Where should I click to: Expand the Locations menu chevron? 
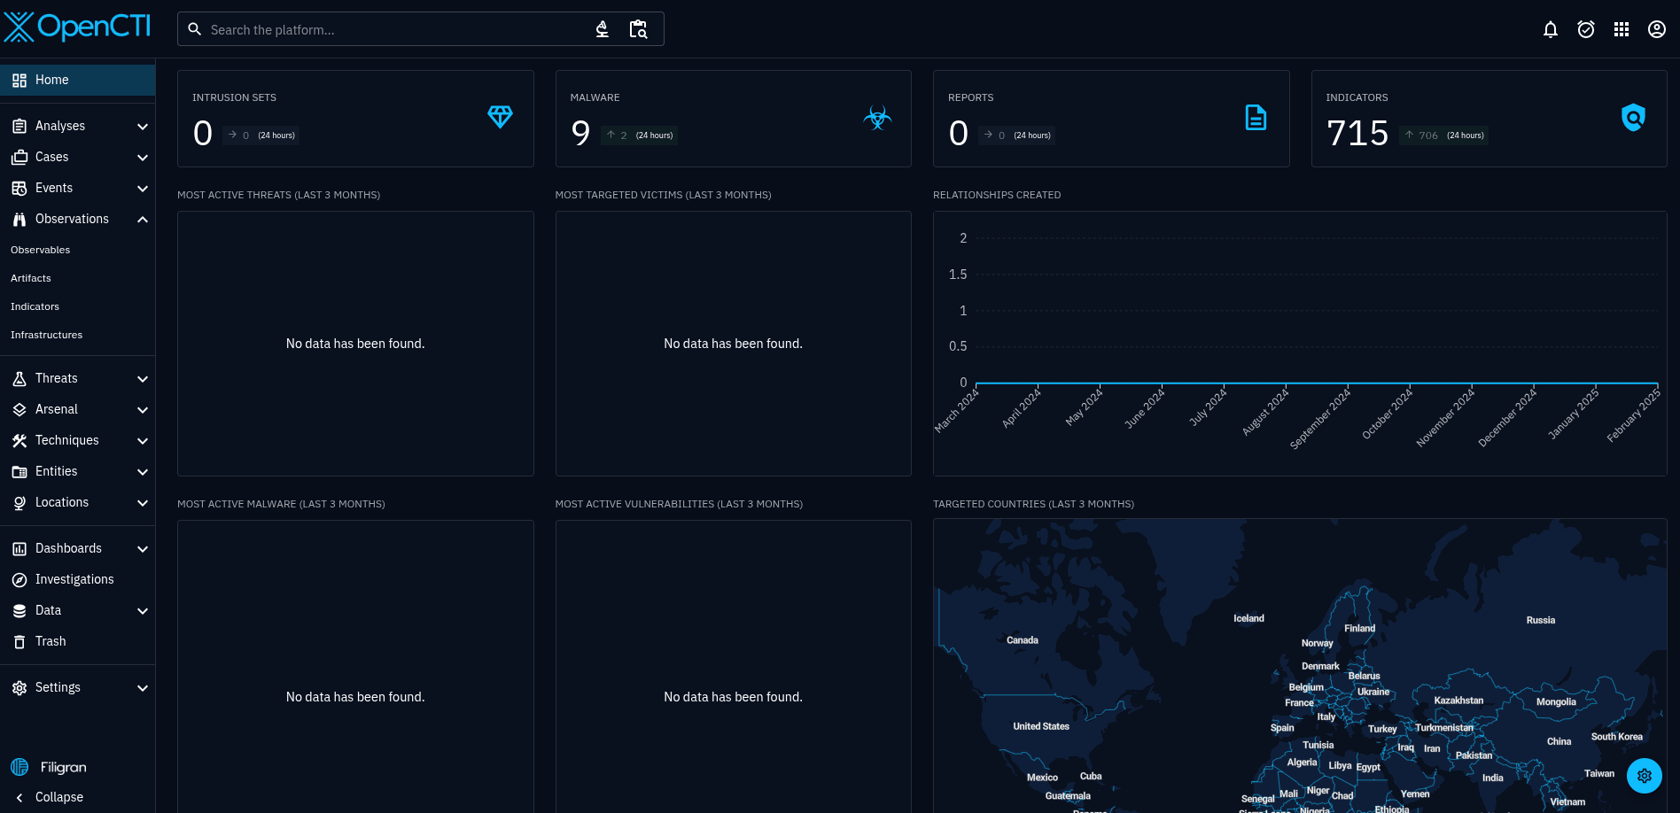coord(143,503)
